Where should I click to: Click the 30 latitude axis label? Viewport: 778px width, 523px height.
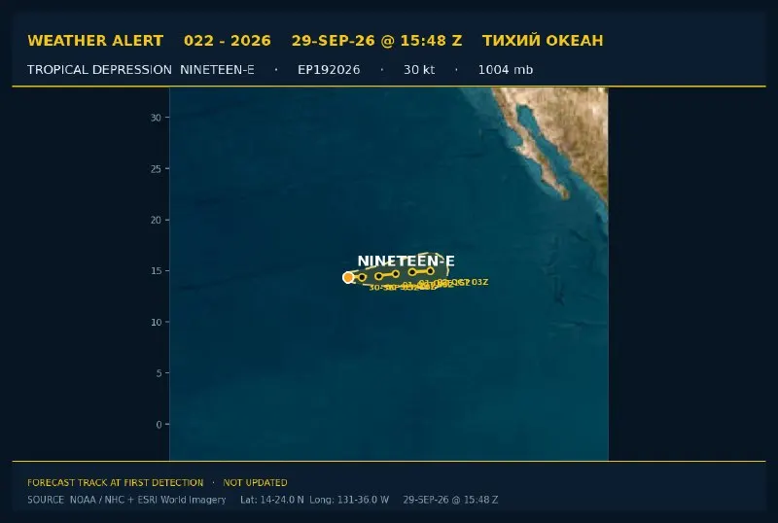point(156,118)
